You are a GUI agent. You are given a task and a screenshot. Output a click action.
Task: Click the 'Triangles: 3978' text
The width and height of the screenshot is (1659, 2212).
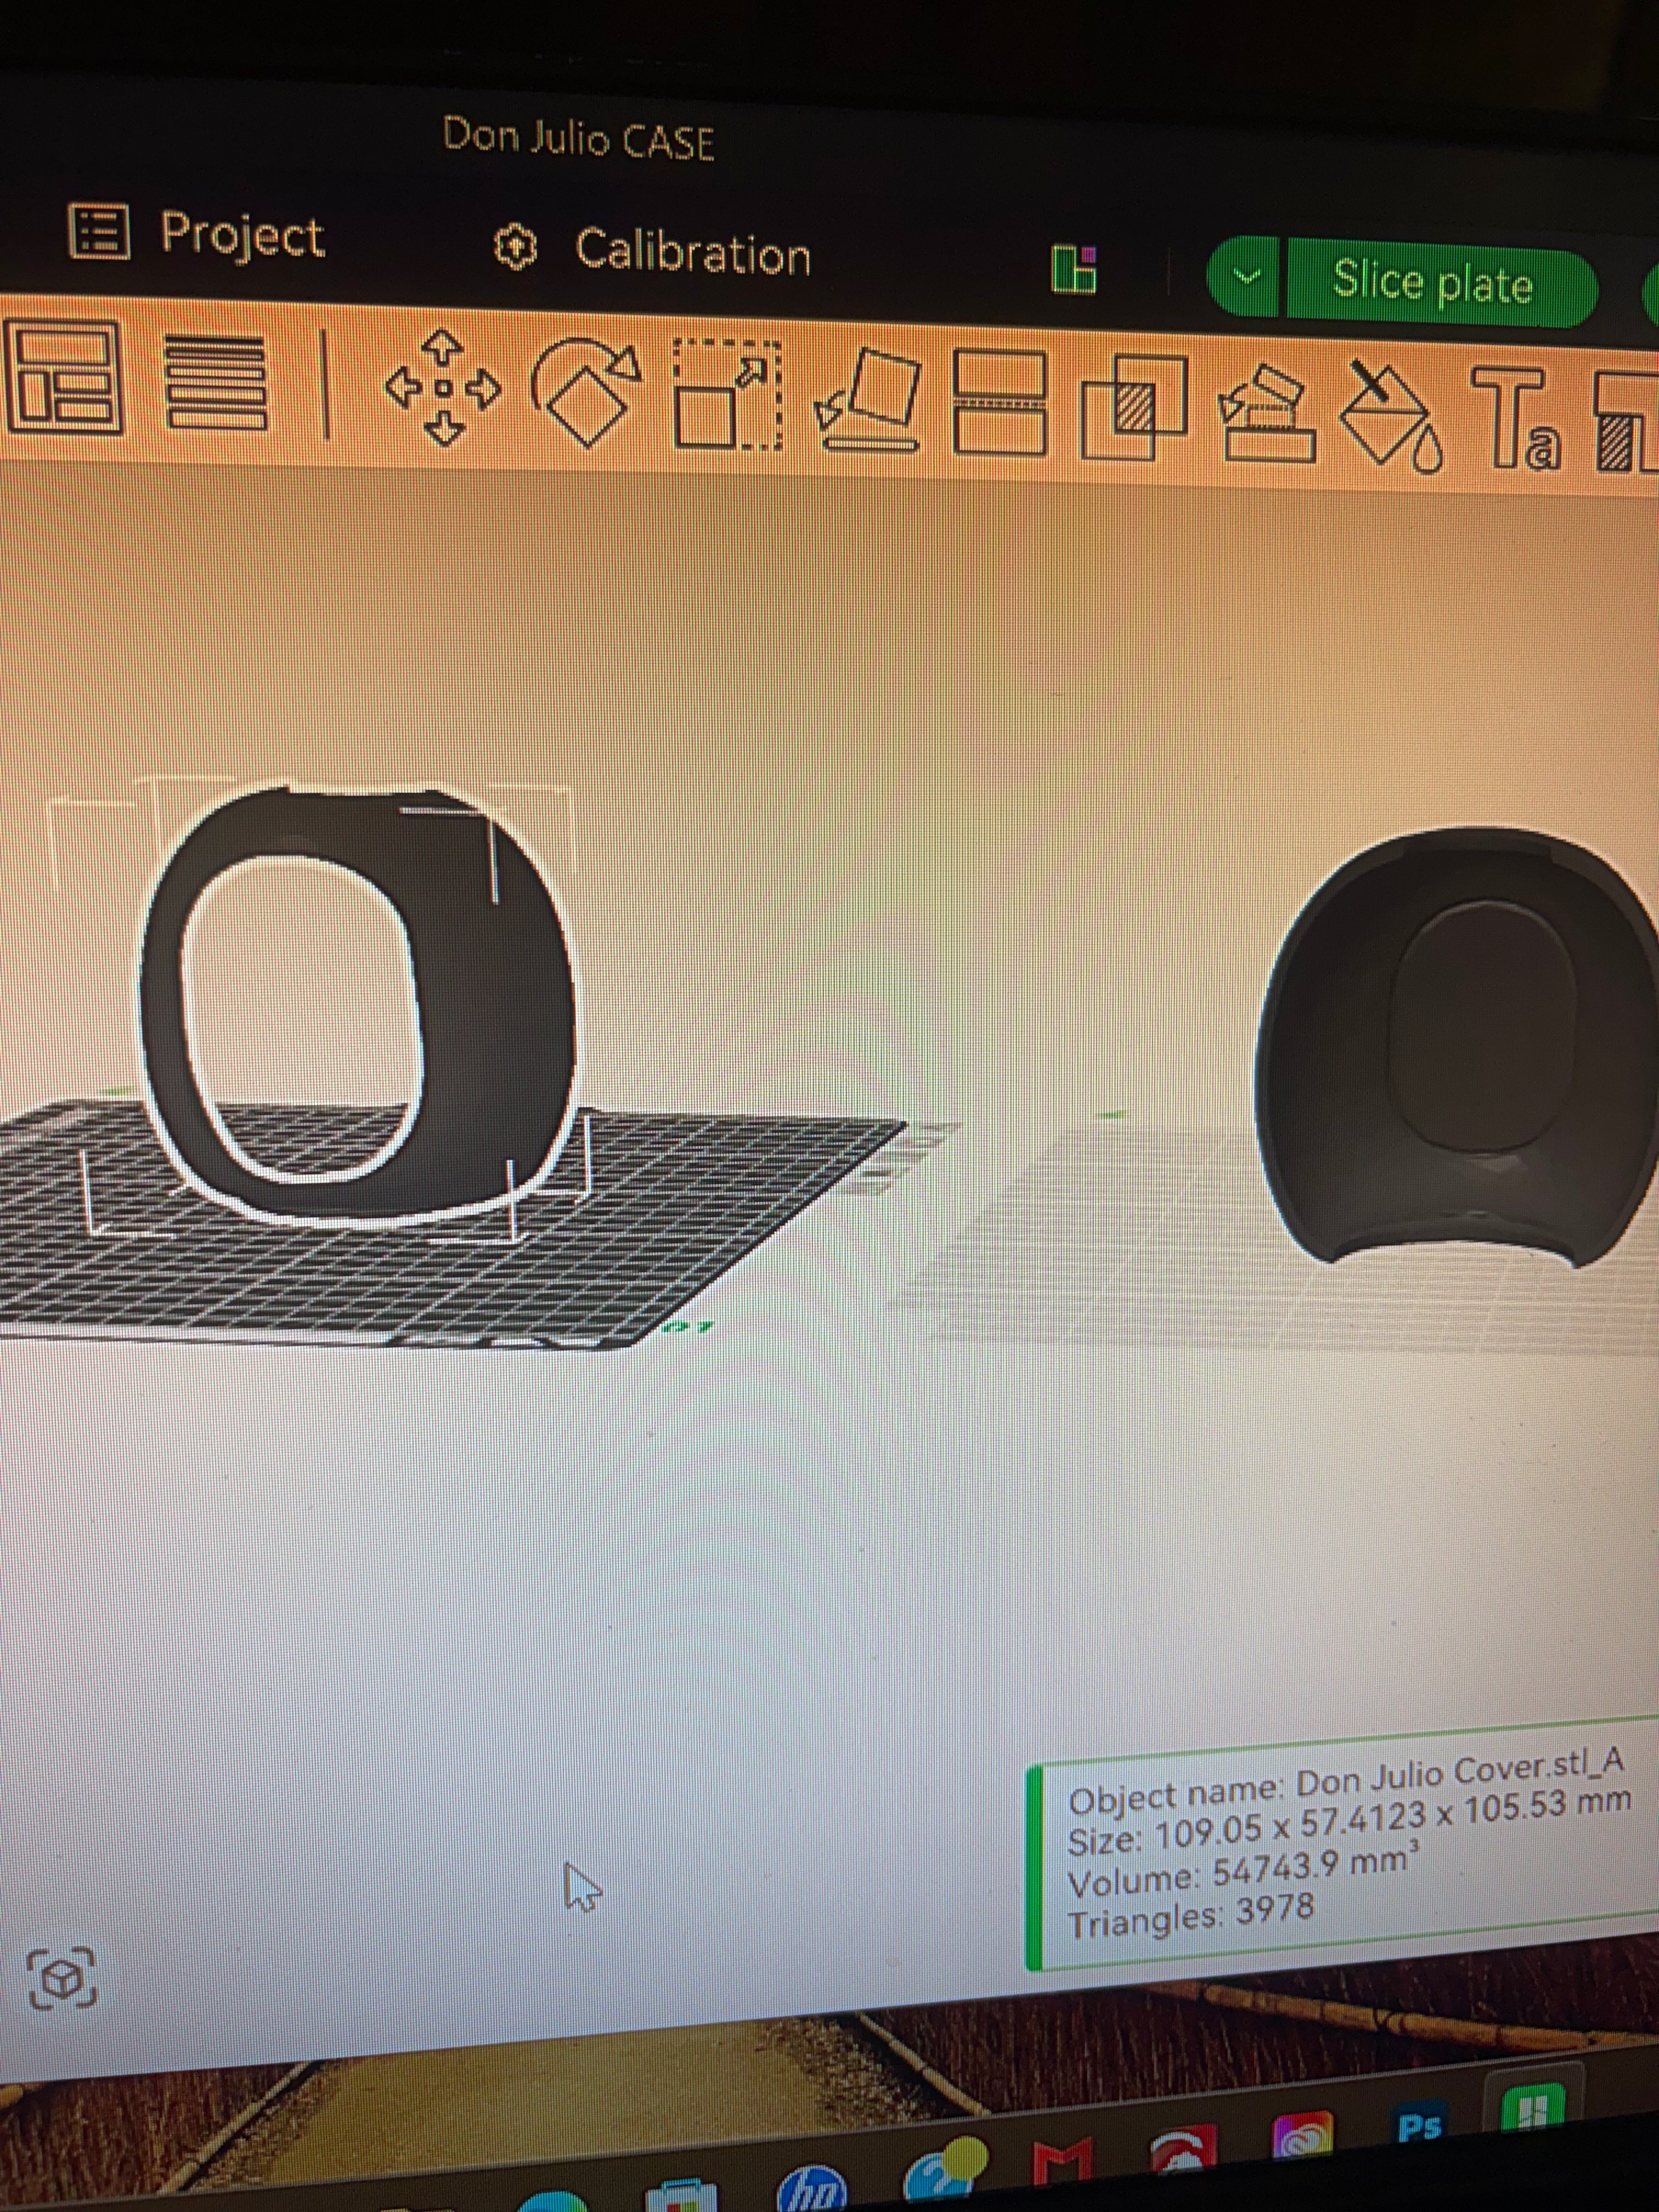pyautogui.click(x=1190, y=1917)
